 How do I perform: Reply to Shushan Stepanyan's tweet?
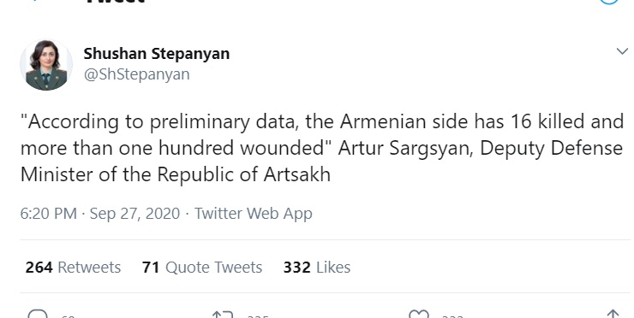point(38,314)
